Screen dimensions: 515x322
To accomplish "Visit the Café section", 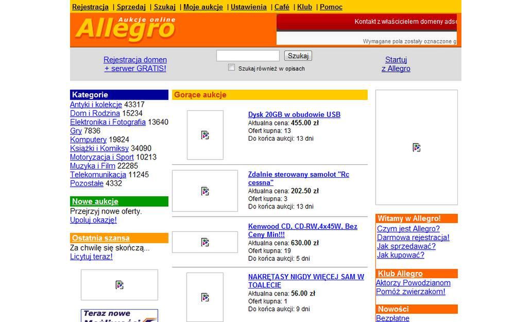I will 282,7.
